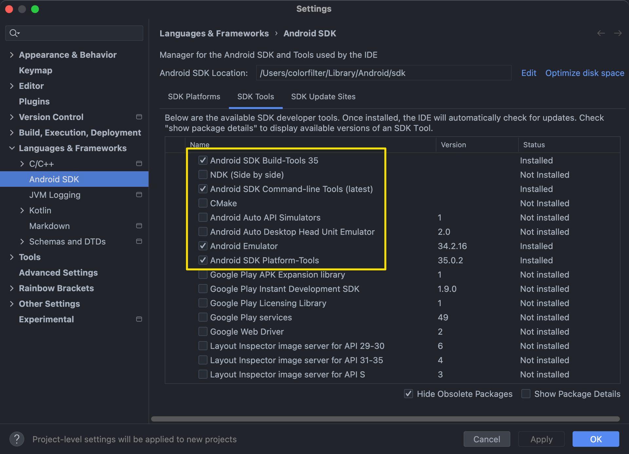Enable the NDK (Side by side) checkbox
The width and height of the screenshot is (629, 454).
coord(203,175)
